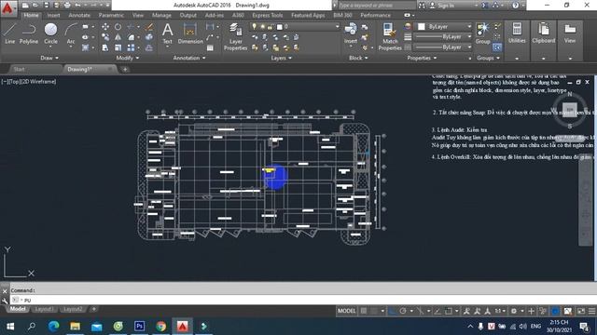Expand the Properties panel

tap(422, 58)
